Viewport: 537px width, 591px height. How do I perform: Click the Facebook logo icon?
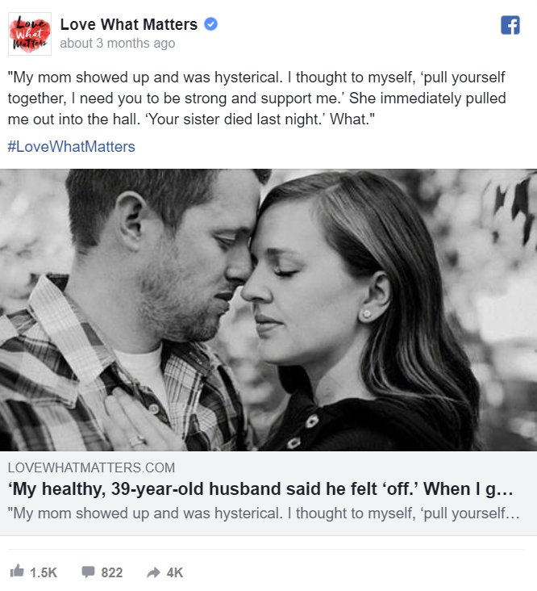click(x=510, y=26)
